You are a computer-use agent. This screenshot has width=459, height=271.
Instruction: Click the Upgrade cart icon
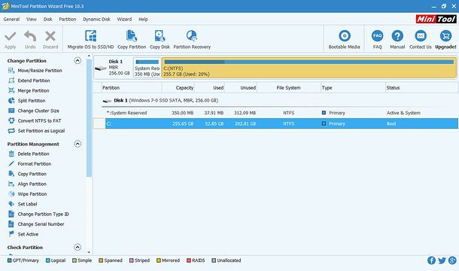(445, 36)
